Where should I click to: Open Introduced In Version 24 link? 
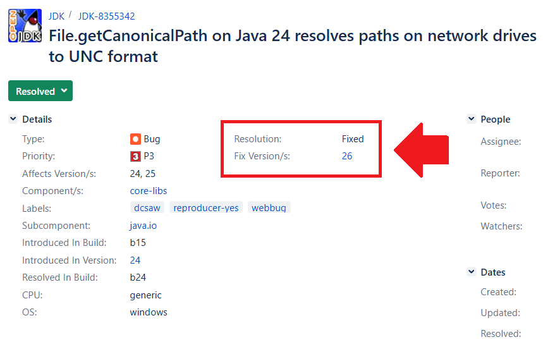(135, 260)
